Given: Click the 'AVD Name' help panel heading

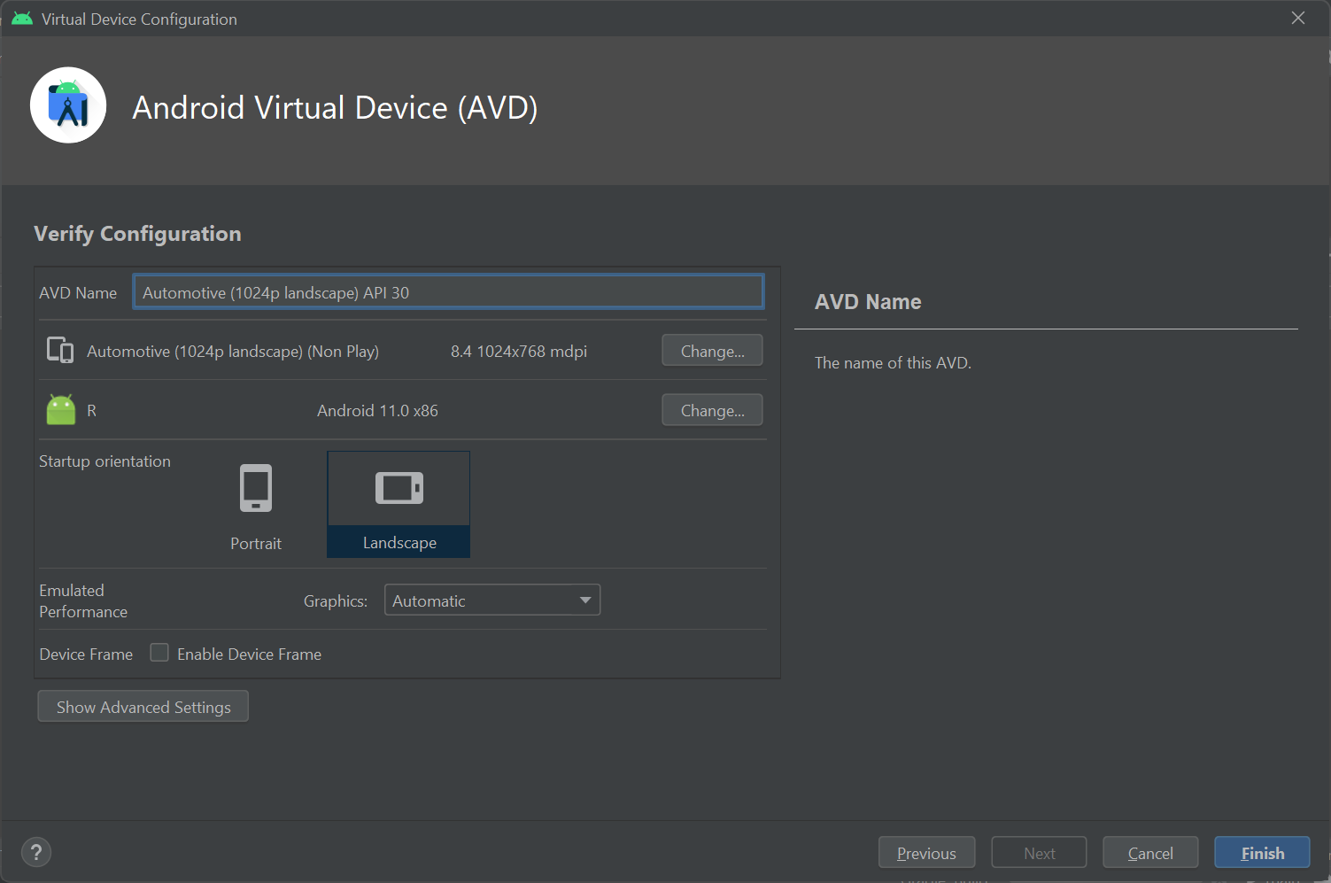Looking at the screenshot, I should click(x=868, y=302).
